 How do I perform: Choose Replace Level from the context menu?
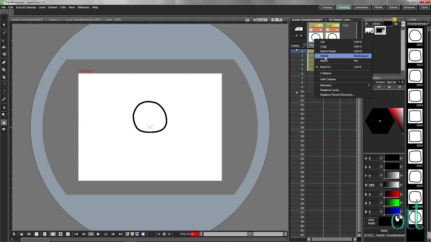[x=343, y=90]
